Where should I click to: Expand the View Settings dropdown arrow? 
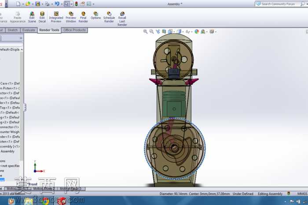coord(216,32)
